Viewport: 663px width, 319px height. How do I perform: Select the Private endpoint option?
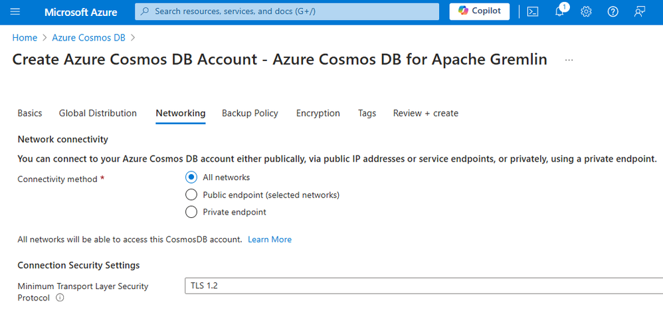191,212
